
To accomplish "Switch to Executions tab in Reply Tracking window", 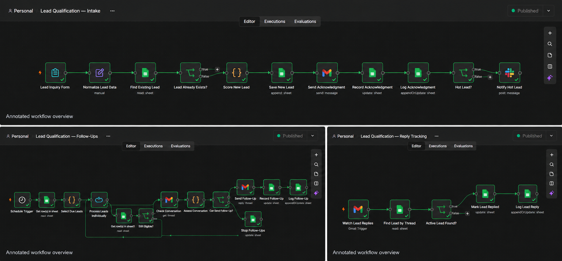I will tap(438, 146).
